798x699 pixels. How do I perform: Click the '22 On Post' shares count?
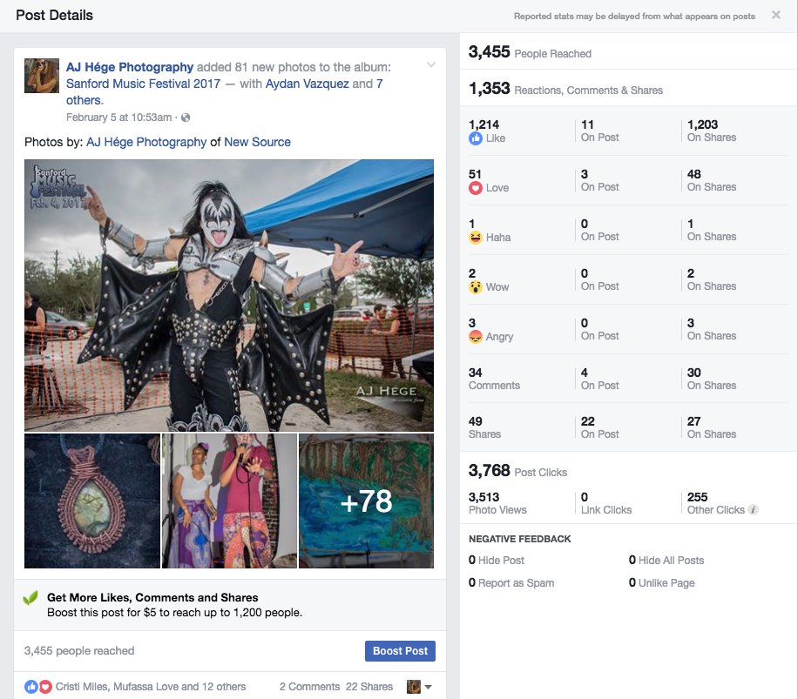click(x=599, y=428)
